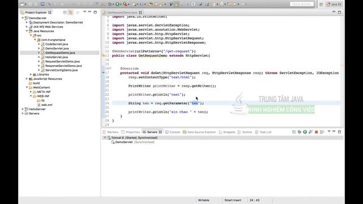This screenshot has width=363, height=204.
Task: Select the GetRequestDemo.java editor tab
Action: 122,12
